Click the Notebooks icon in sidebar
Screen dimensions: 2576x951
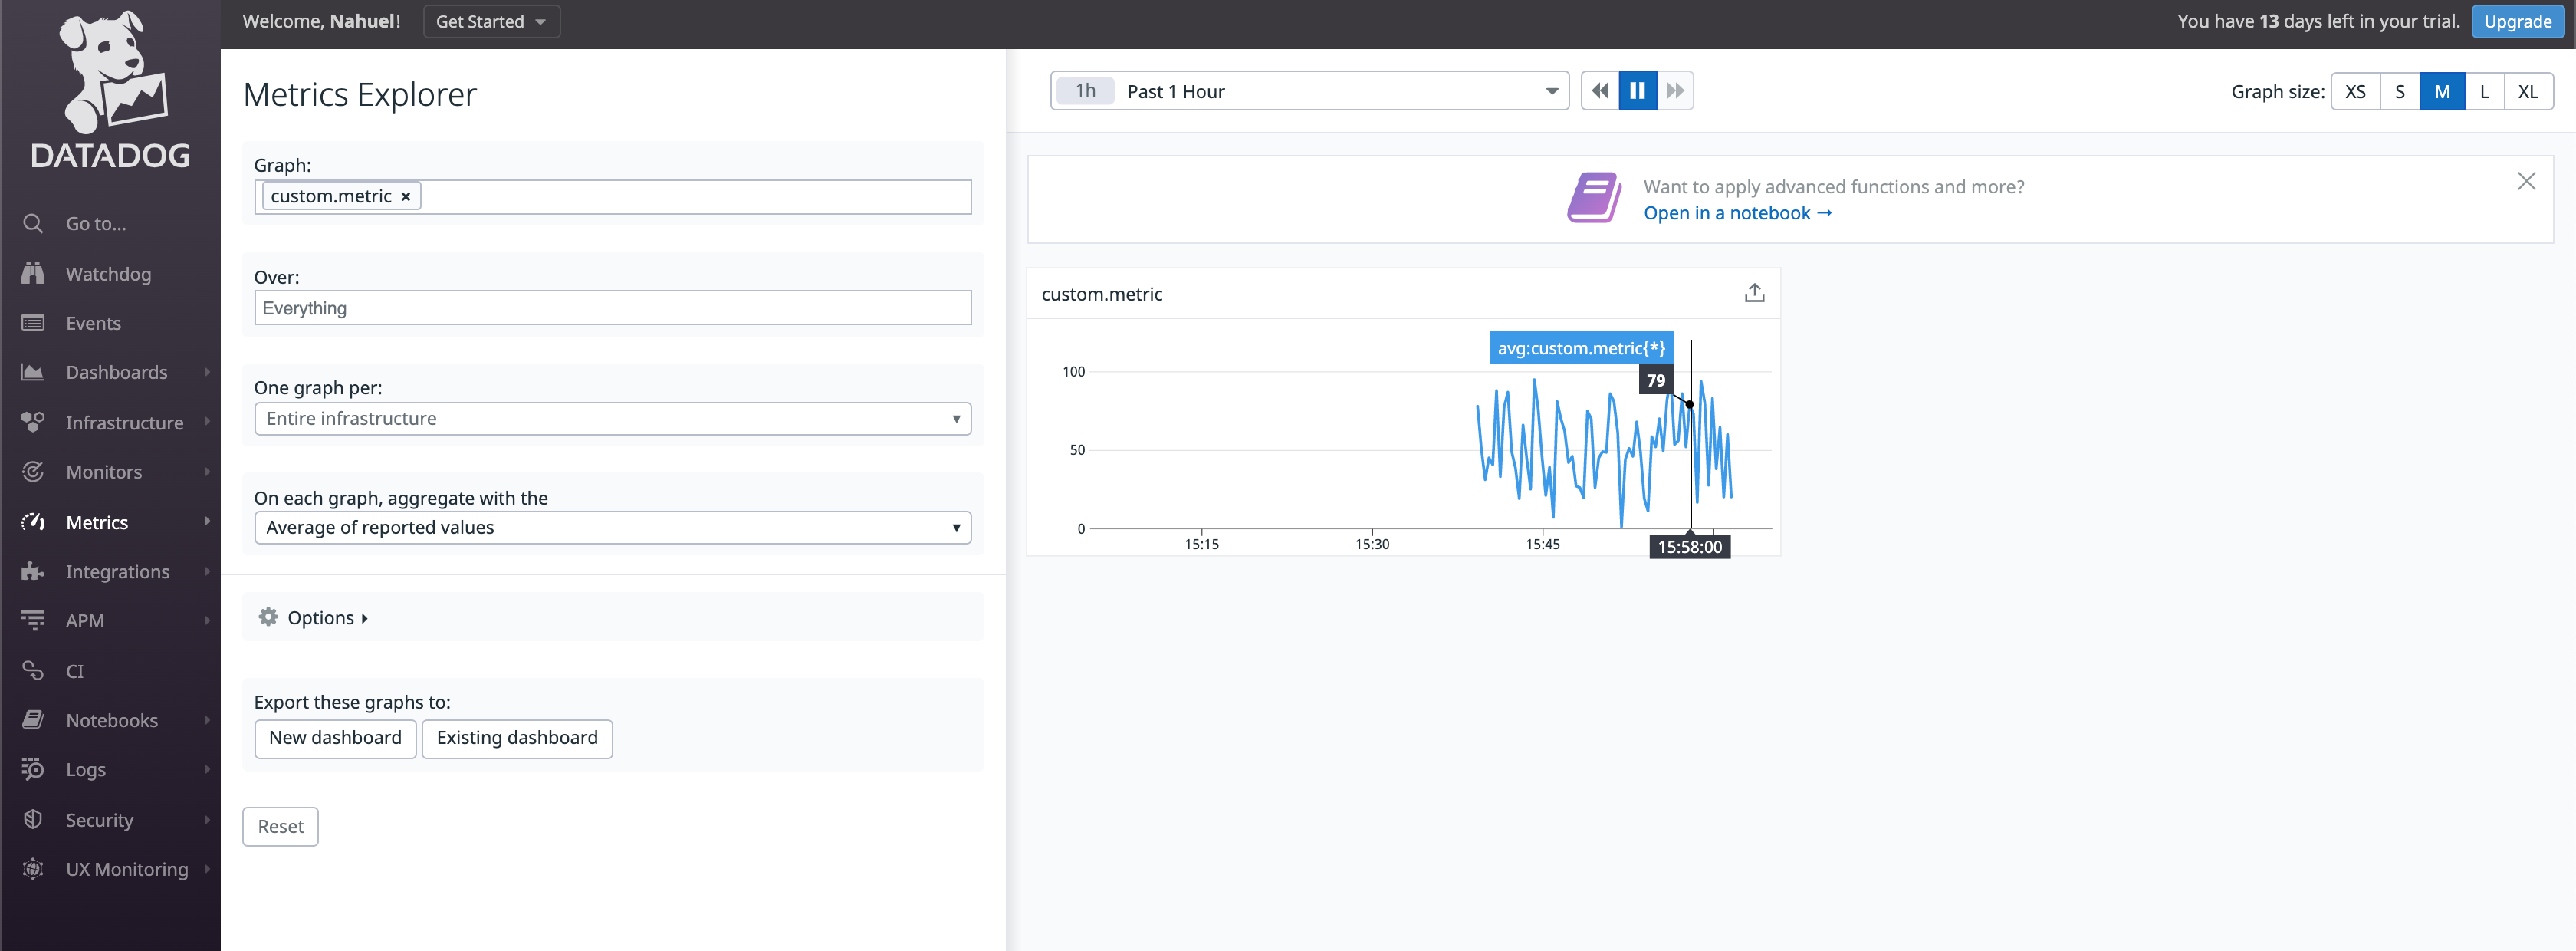click(x=33, y=720)
